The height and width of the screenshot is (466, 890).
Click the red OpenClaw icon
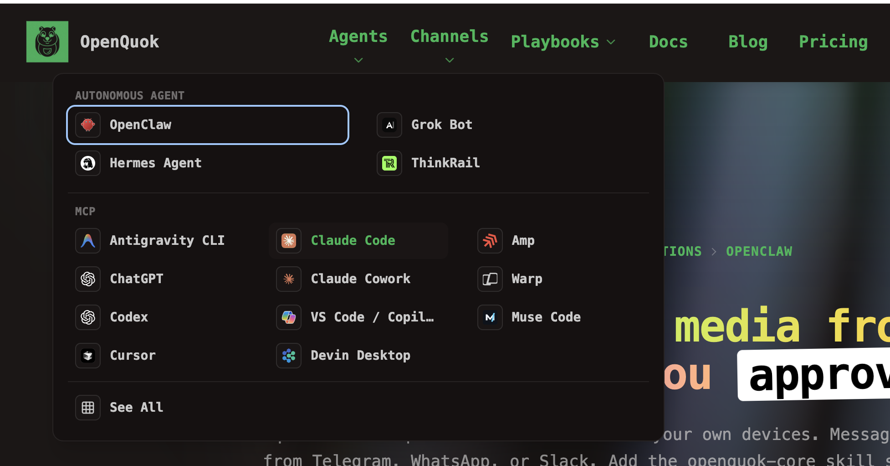click(88, 125)
